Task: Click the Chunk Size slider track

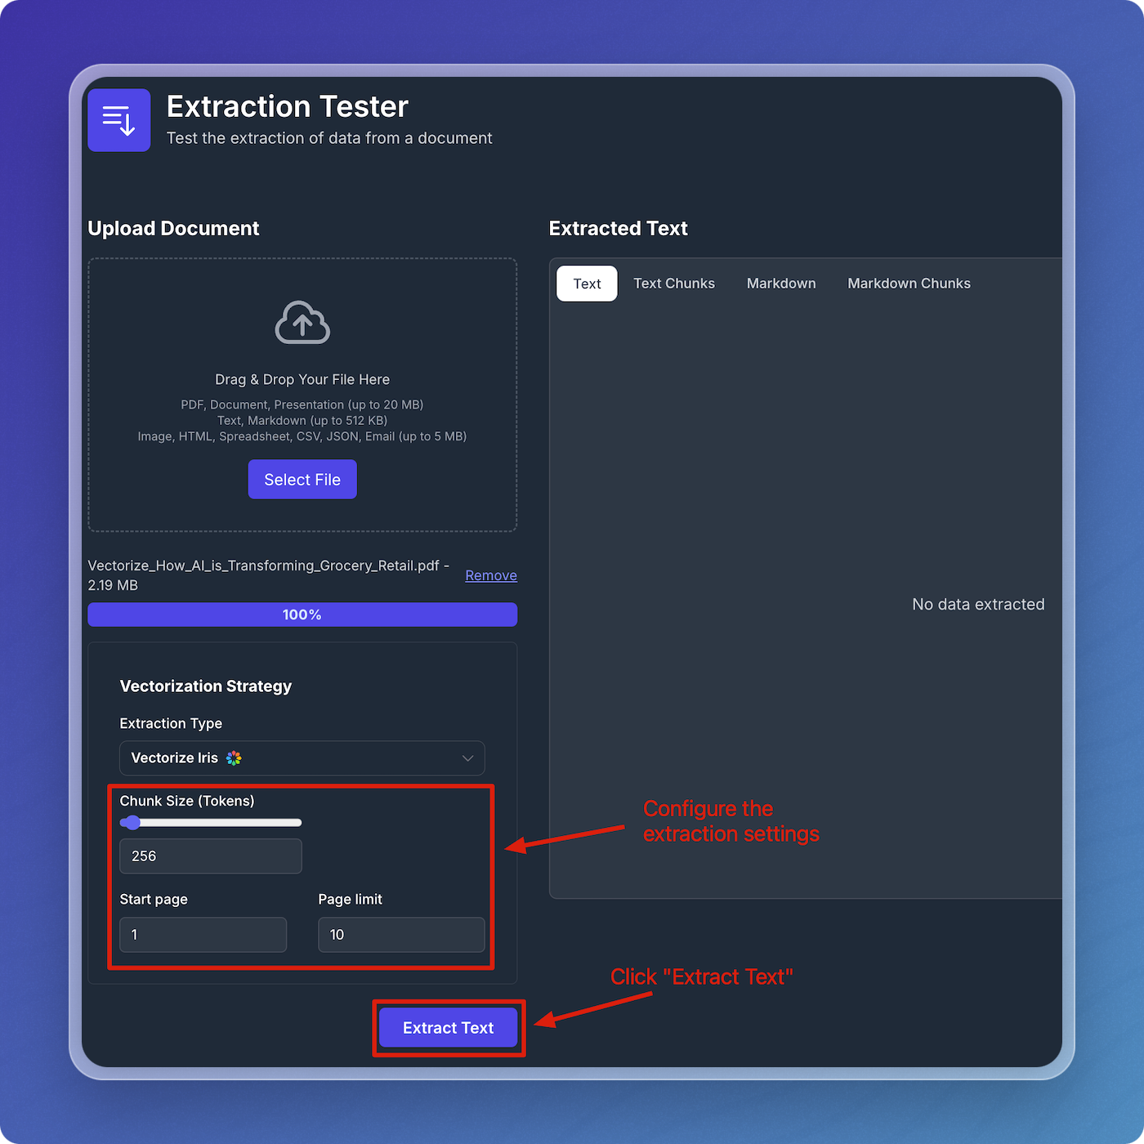Action: [x=211, y=823]
